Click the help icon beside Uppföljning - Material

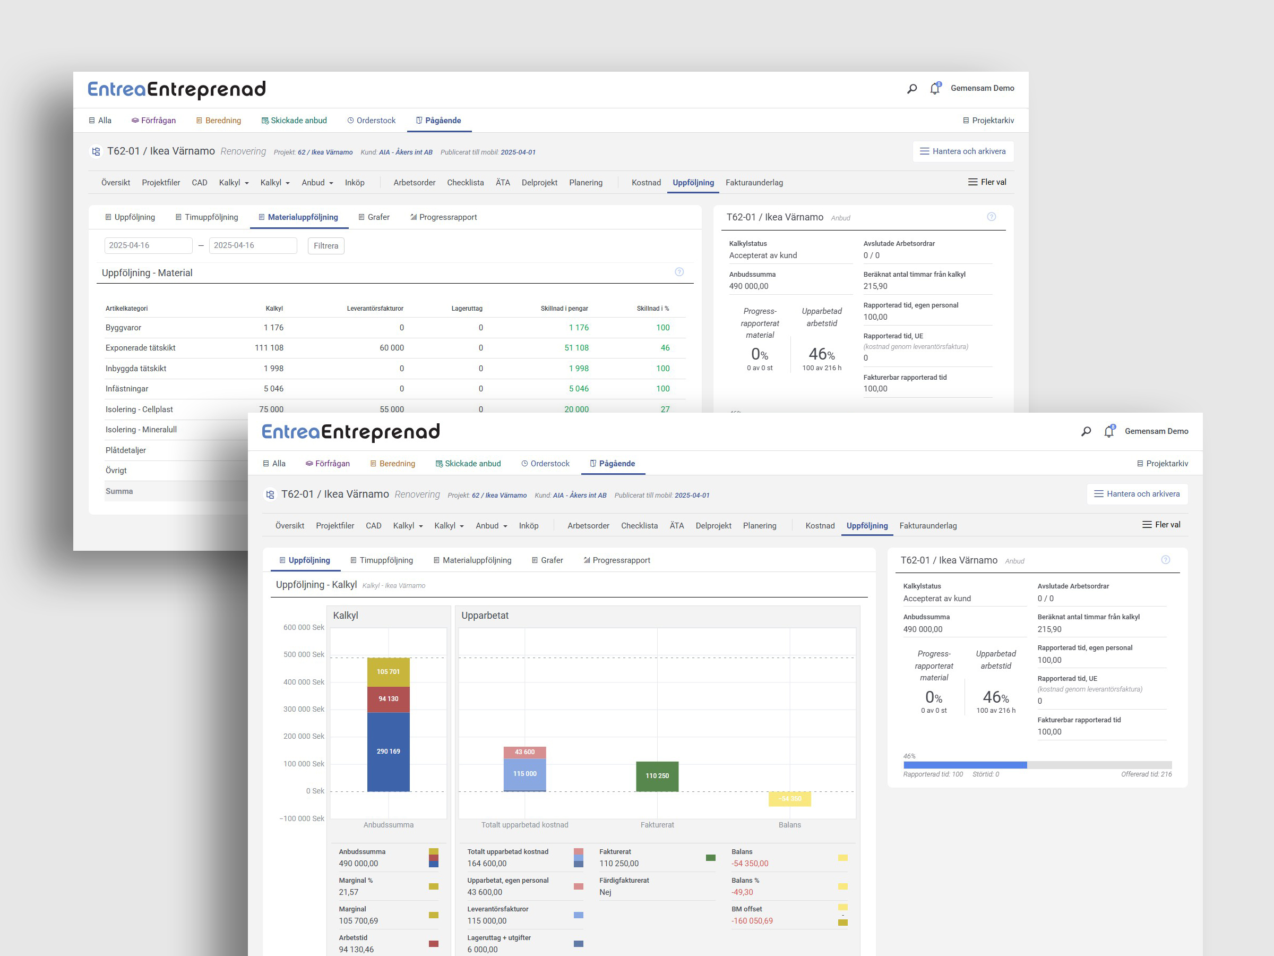[x=679, y=272]
